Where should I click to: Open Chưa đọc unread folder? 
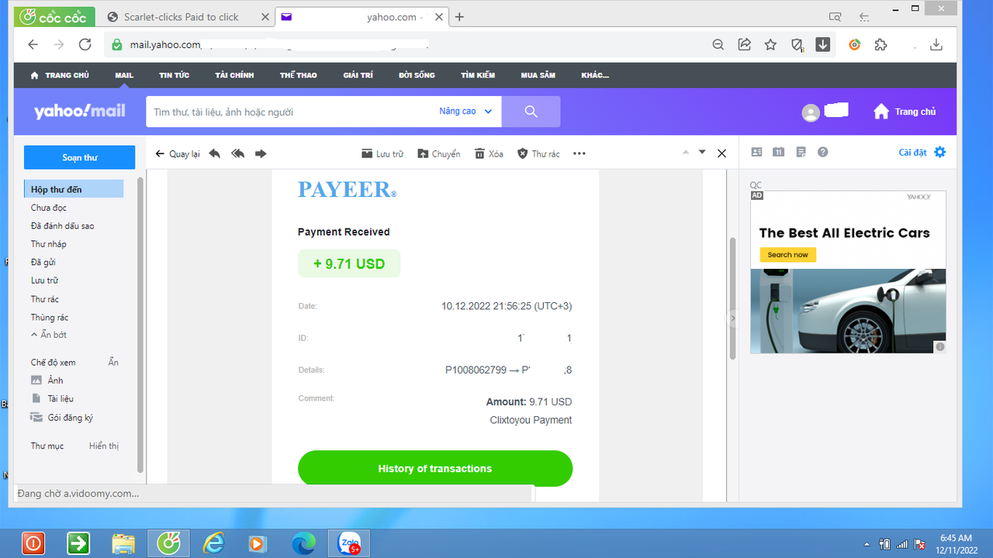pyautogui.click(x=49, y=208)
